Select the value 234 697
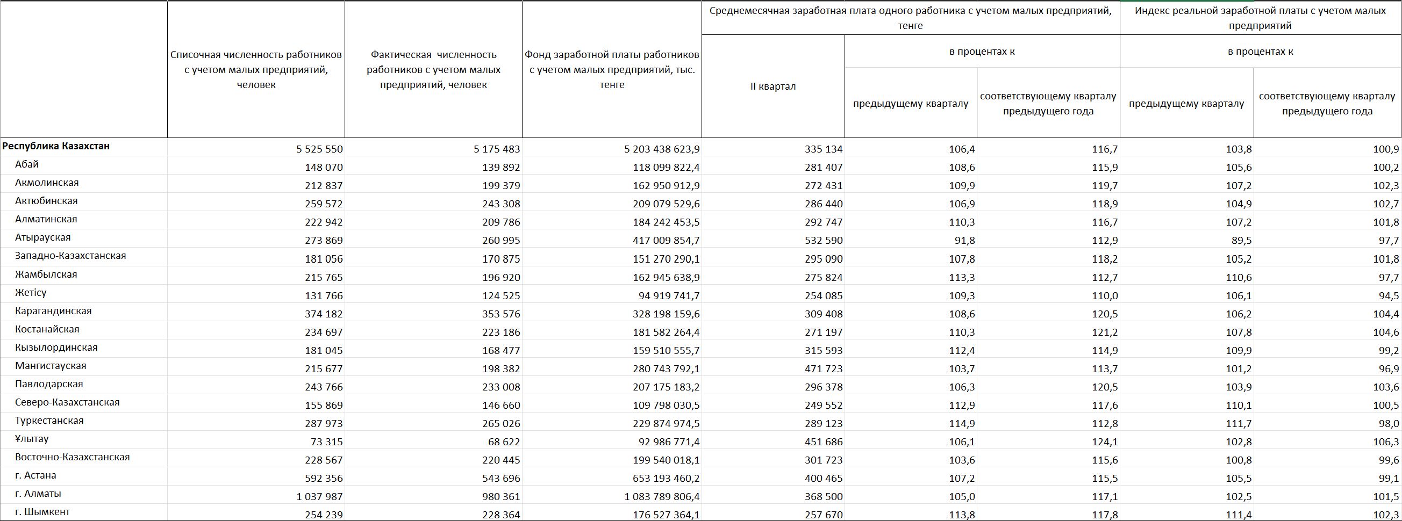Image resolution: width=1402 pixels, height=521 pixels. tap(324, 332)
